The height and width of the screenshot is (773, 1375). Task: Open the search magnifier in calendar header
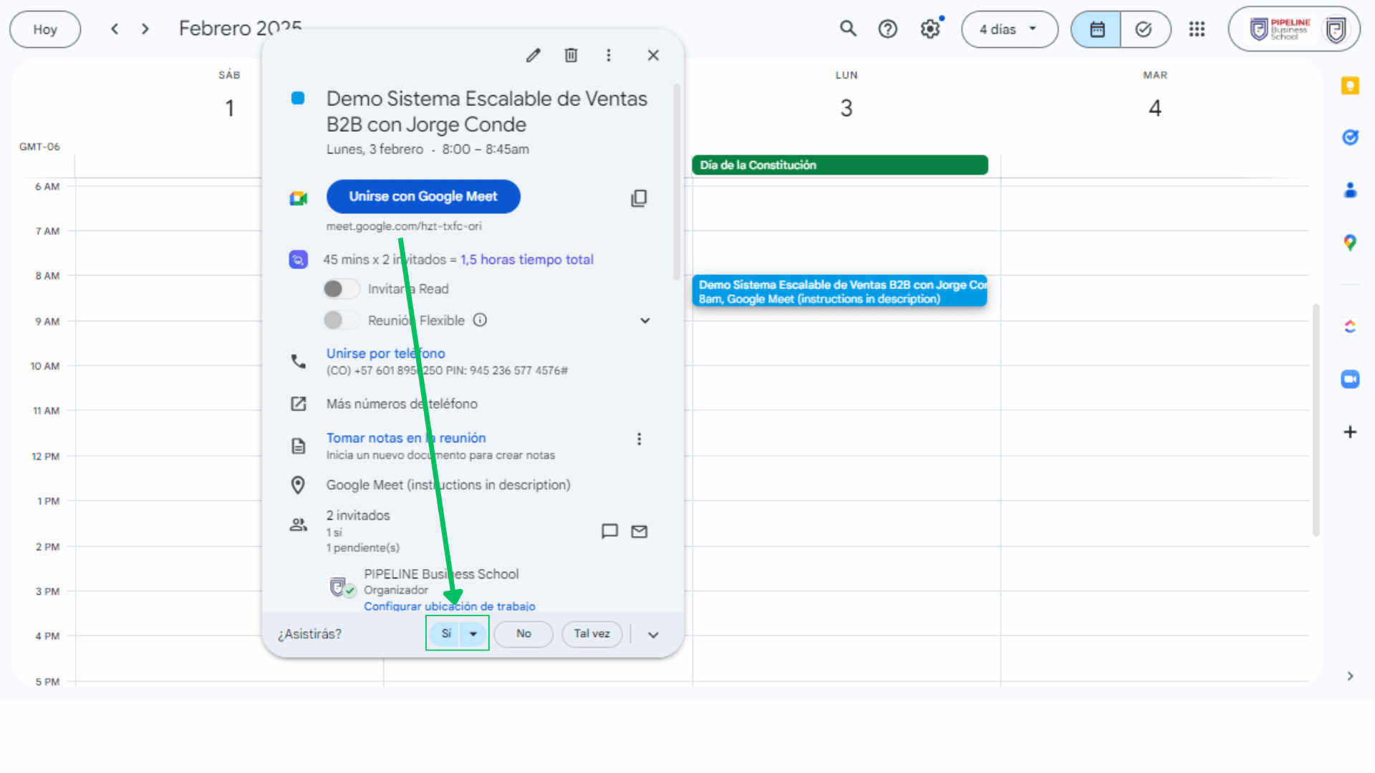coord(848,29)
